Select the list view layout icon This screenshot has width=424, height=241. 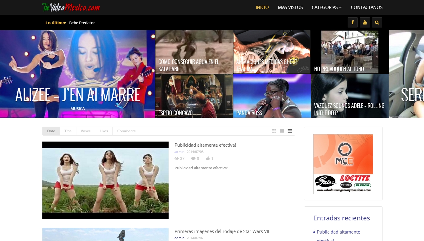click(x=289, y=131)
